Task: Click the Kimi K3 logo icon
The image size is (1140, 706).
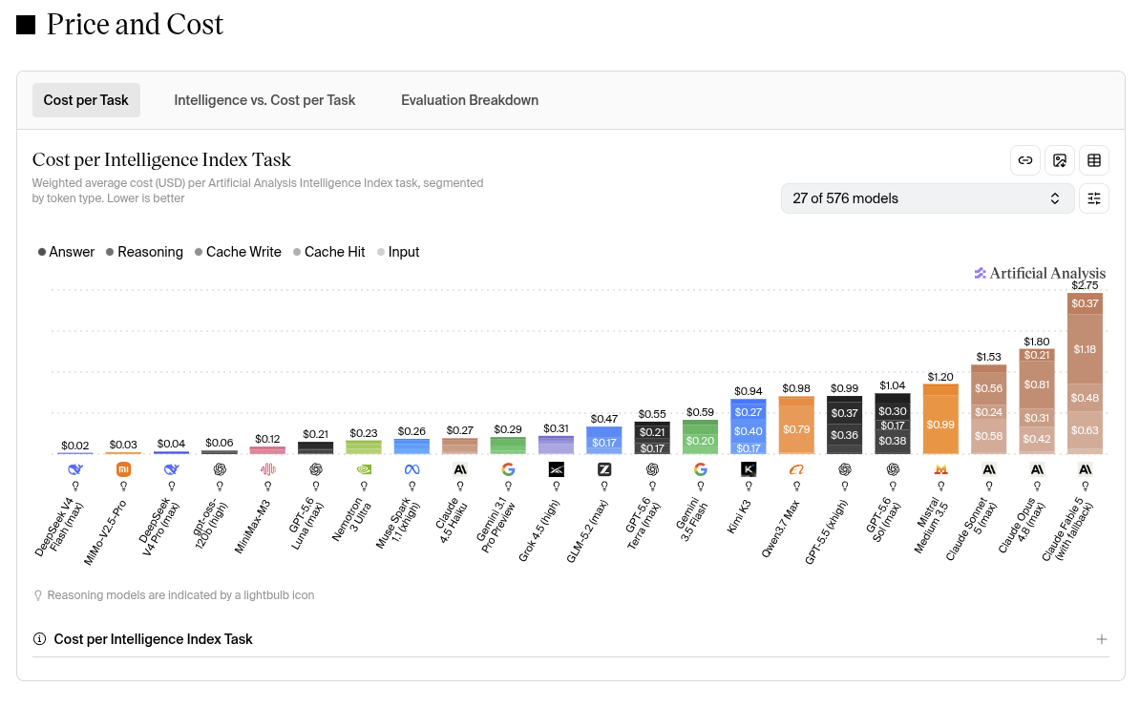Action: (x=749, y=469)
